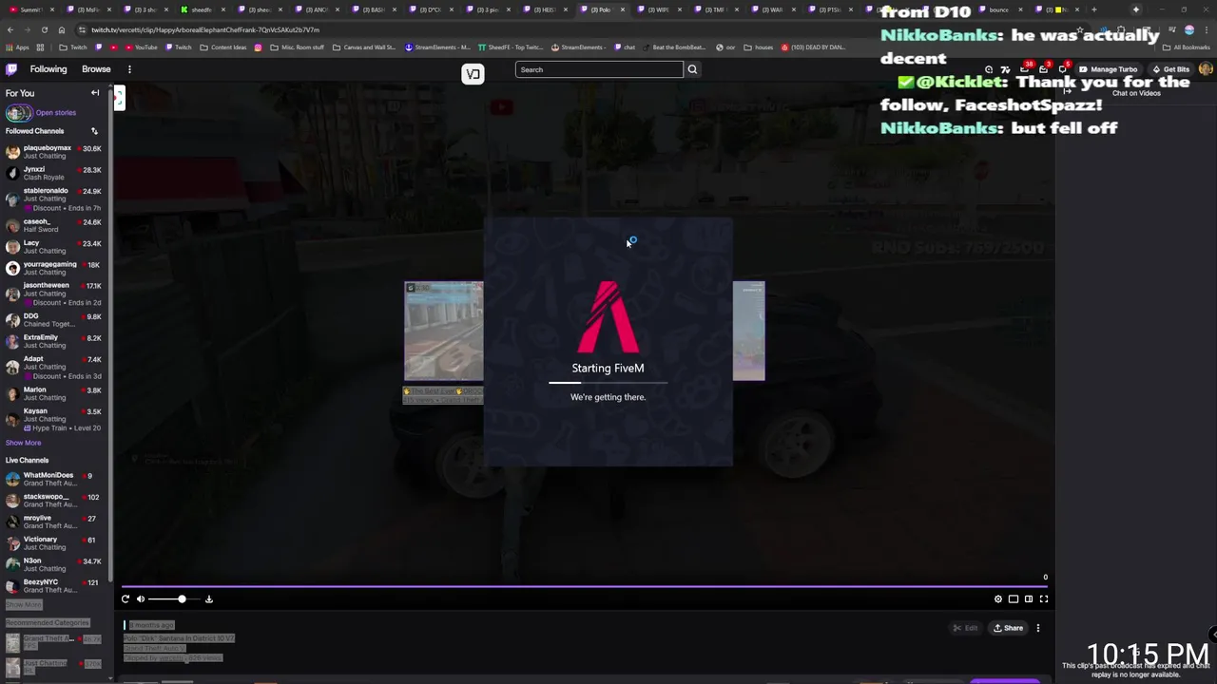Open BeezyNYC live channel
Screen dimensions: 1217x684
tap(54, 586)
